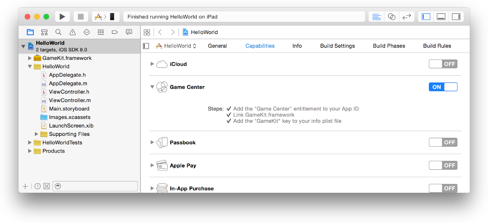The width and height of the screenshot is (488, 223).
Task: Open the Find navigator magnifier icon
Action: click(x=58, y=32)
